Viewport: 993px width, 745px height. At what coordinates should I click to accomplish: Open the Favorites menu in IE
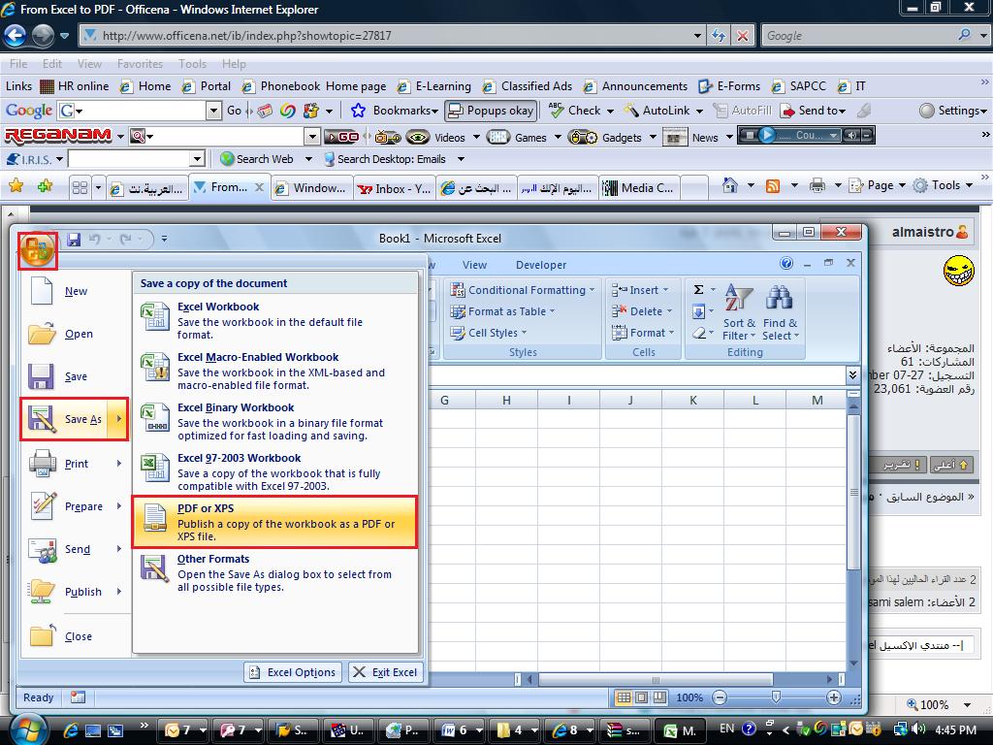coord(140,64)
